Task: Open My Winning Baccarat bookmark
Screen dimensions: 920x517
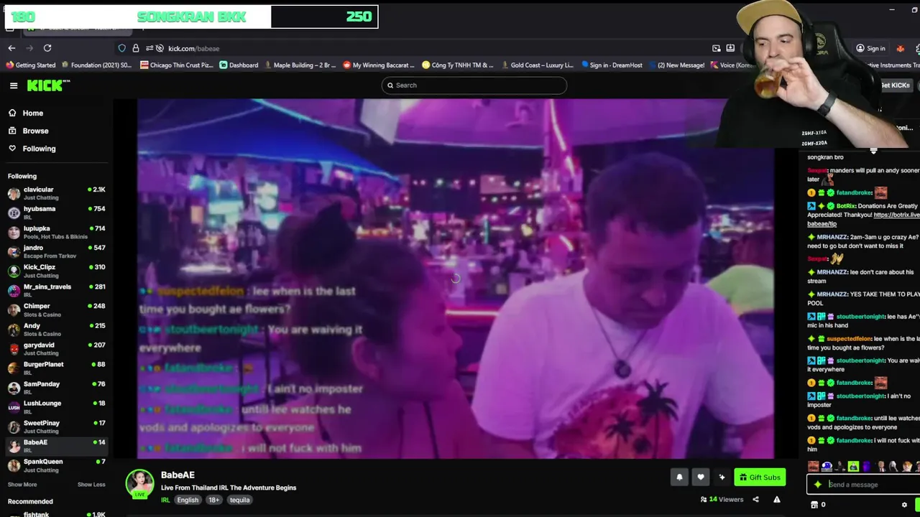Action: [379, 65]
